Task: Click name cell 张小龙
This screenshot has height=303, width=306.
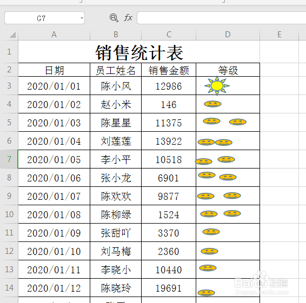Action: click(116, 178)
